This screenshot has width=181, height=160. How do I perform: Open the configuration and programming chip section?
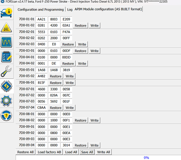pos(6,86)
